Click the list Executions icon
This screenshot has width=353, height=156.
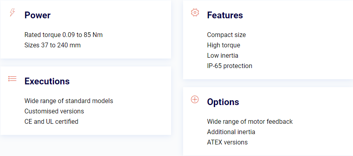[x=12, y=78]
